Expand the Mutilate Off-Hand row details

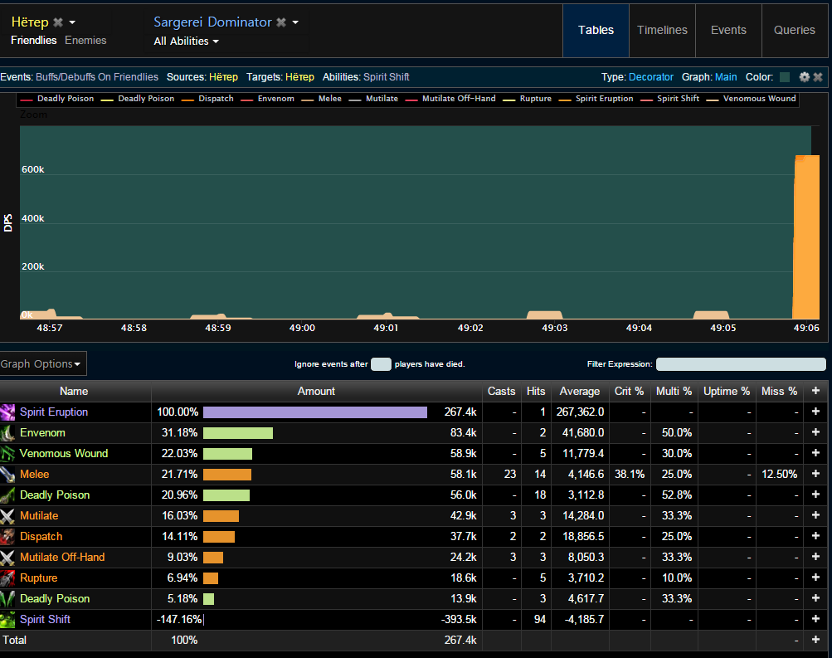[815, 557]
